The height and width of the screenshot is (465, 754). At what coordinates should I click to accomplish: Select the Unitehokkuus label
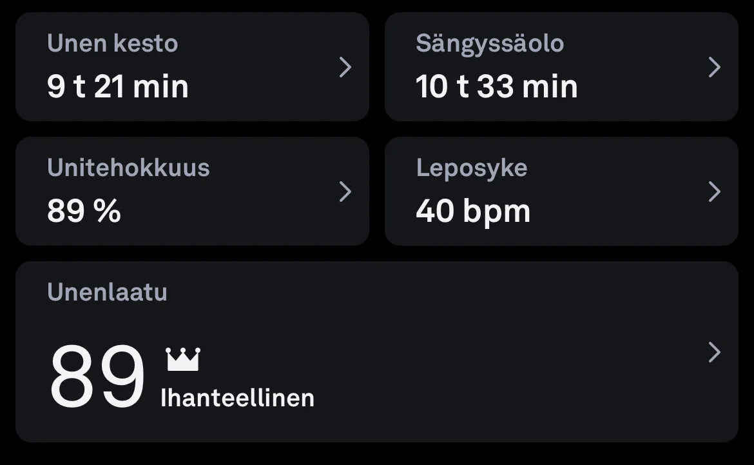(128, 168)
